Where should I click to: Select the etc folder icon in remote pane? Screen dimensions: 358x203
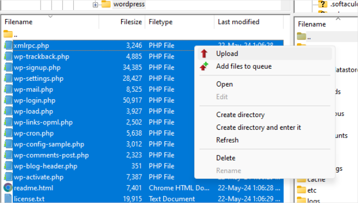(x=301, y=190)
